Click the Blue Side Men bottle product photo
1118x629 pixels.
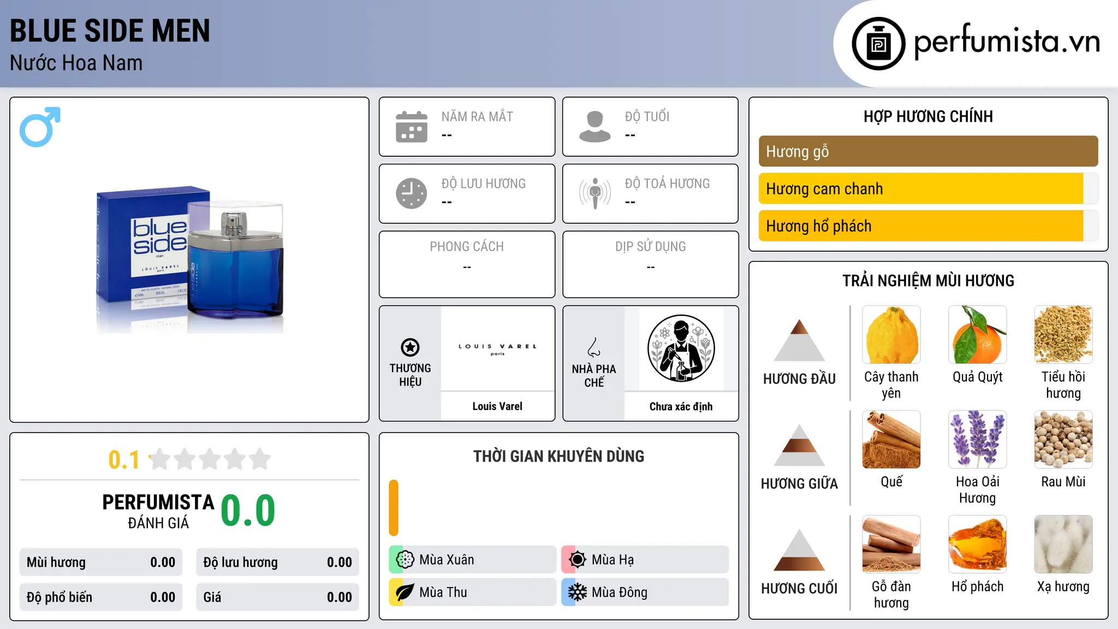(190, 259)
